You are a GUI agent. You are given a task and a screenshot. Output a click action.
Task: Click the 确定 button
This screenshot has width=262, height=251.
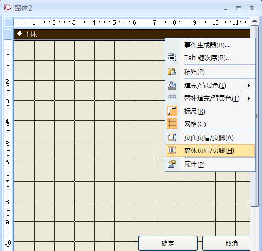click(x=168, y=243)
